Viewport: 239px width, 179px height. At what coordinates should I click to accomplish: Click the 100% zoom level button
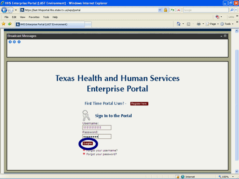point(224,177)
